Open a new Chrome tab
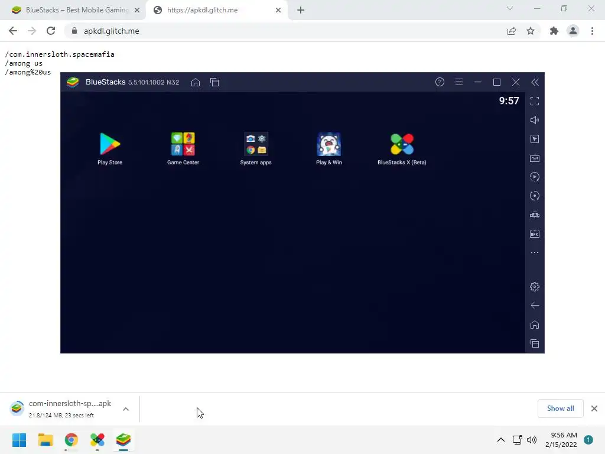The image size is (605, 454). coord(301,10)
